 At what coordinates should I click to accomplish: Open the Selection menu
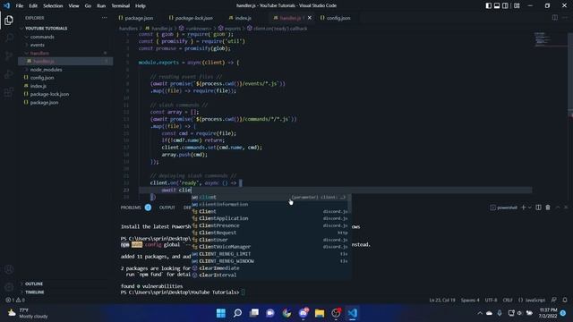[53, 6]
